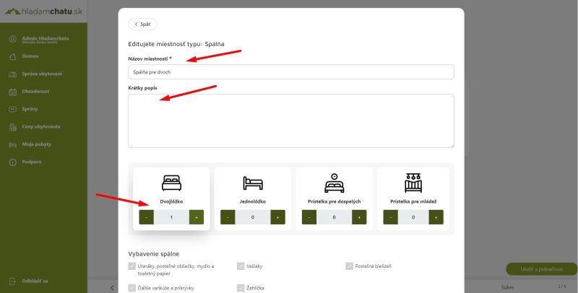The image size is (578, 293).
Task: Click the Odhlásiť sa logout icon
Action: 13,281
